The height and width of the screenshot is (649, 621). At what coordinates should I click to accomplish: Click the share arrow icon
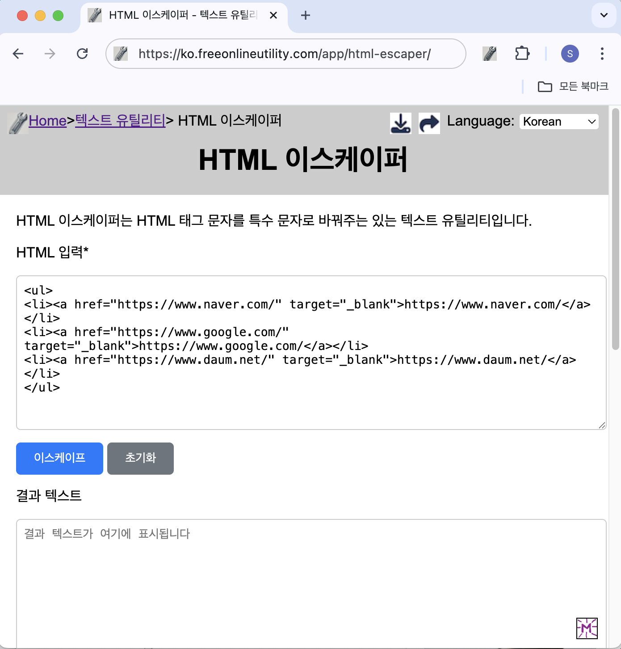coord(429,123)
